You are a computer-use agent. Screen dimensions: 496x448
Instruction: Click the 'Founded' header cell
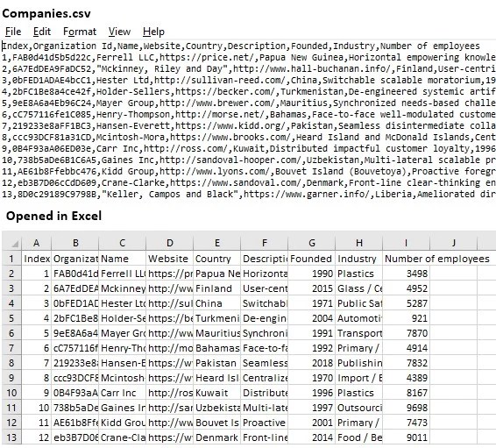pos(312,259)
